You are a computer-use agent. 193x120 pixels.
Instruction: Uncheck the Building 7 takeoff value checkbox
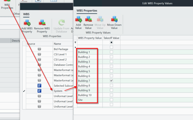tap(111, 81)
